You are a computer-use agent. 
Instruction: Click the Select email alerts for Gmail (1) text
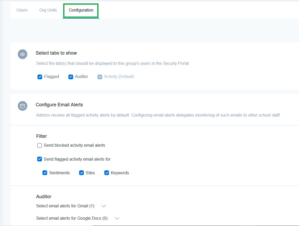[65, 206]
